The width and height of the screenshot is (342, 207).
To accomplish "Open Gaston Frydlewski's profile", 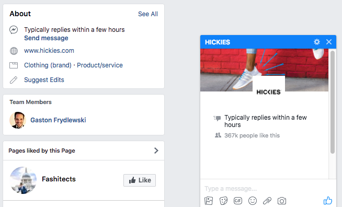I will 58,120.
